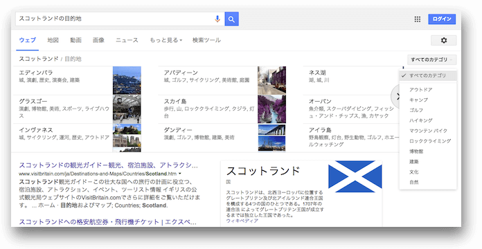The width and height of the screenshot is (482, 249).
Task: Select checked すべてのカテゴリ menu option
Action: 427,75
